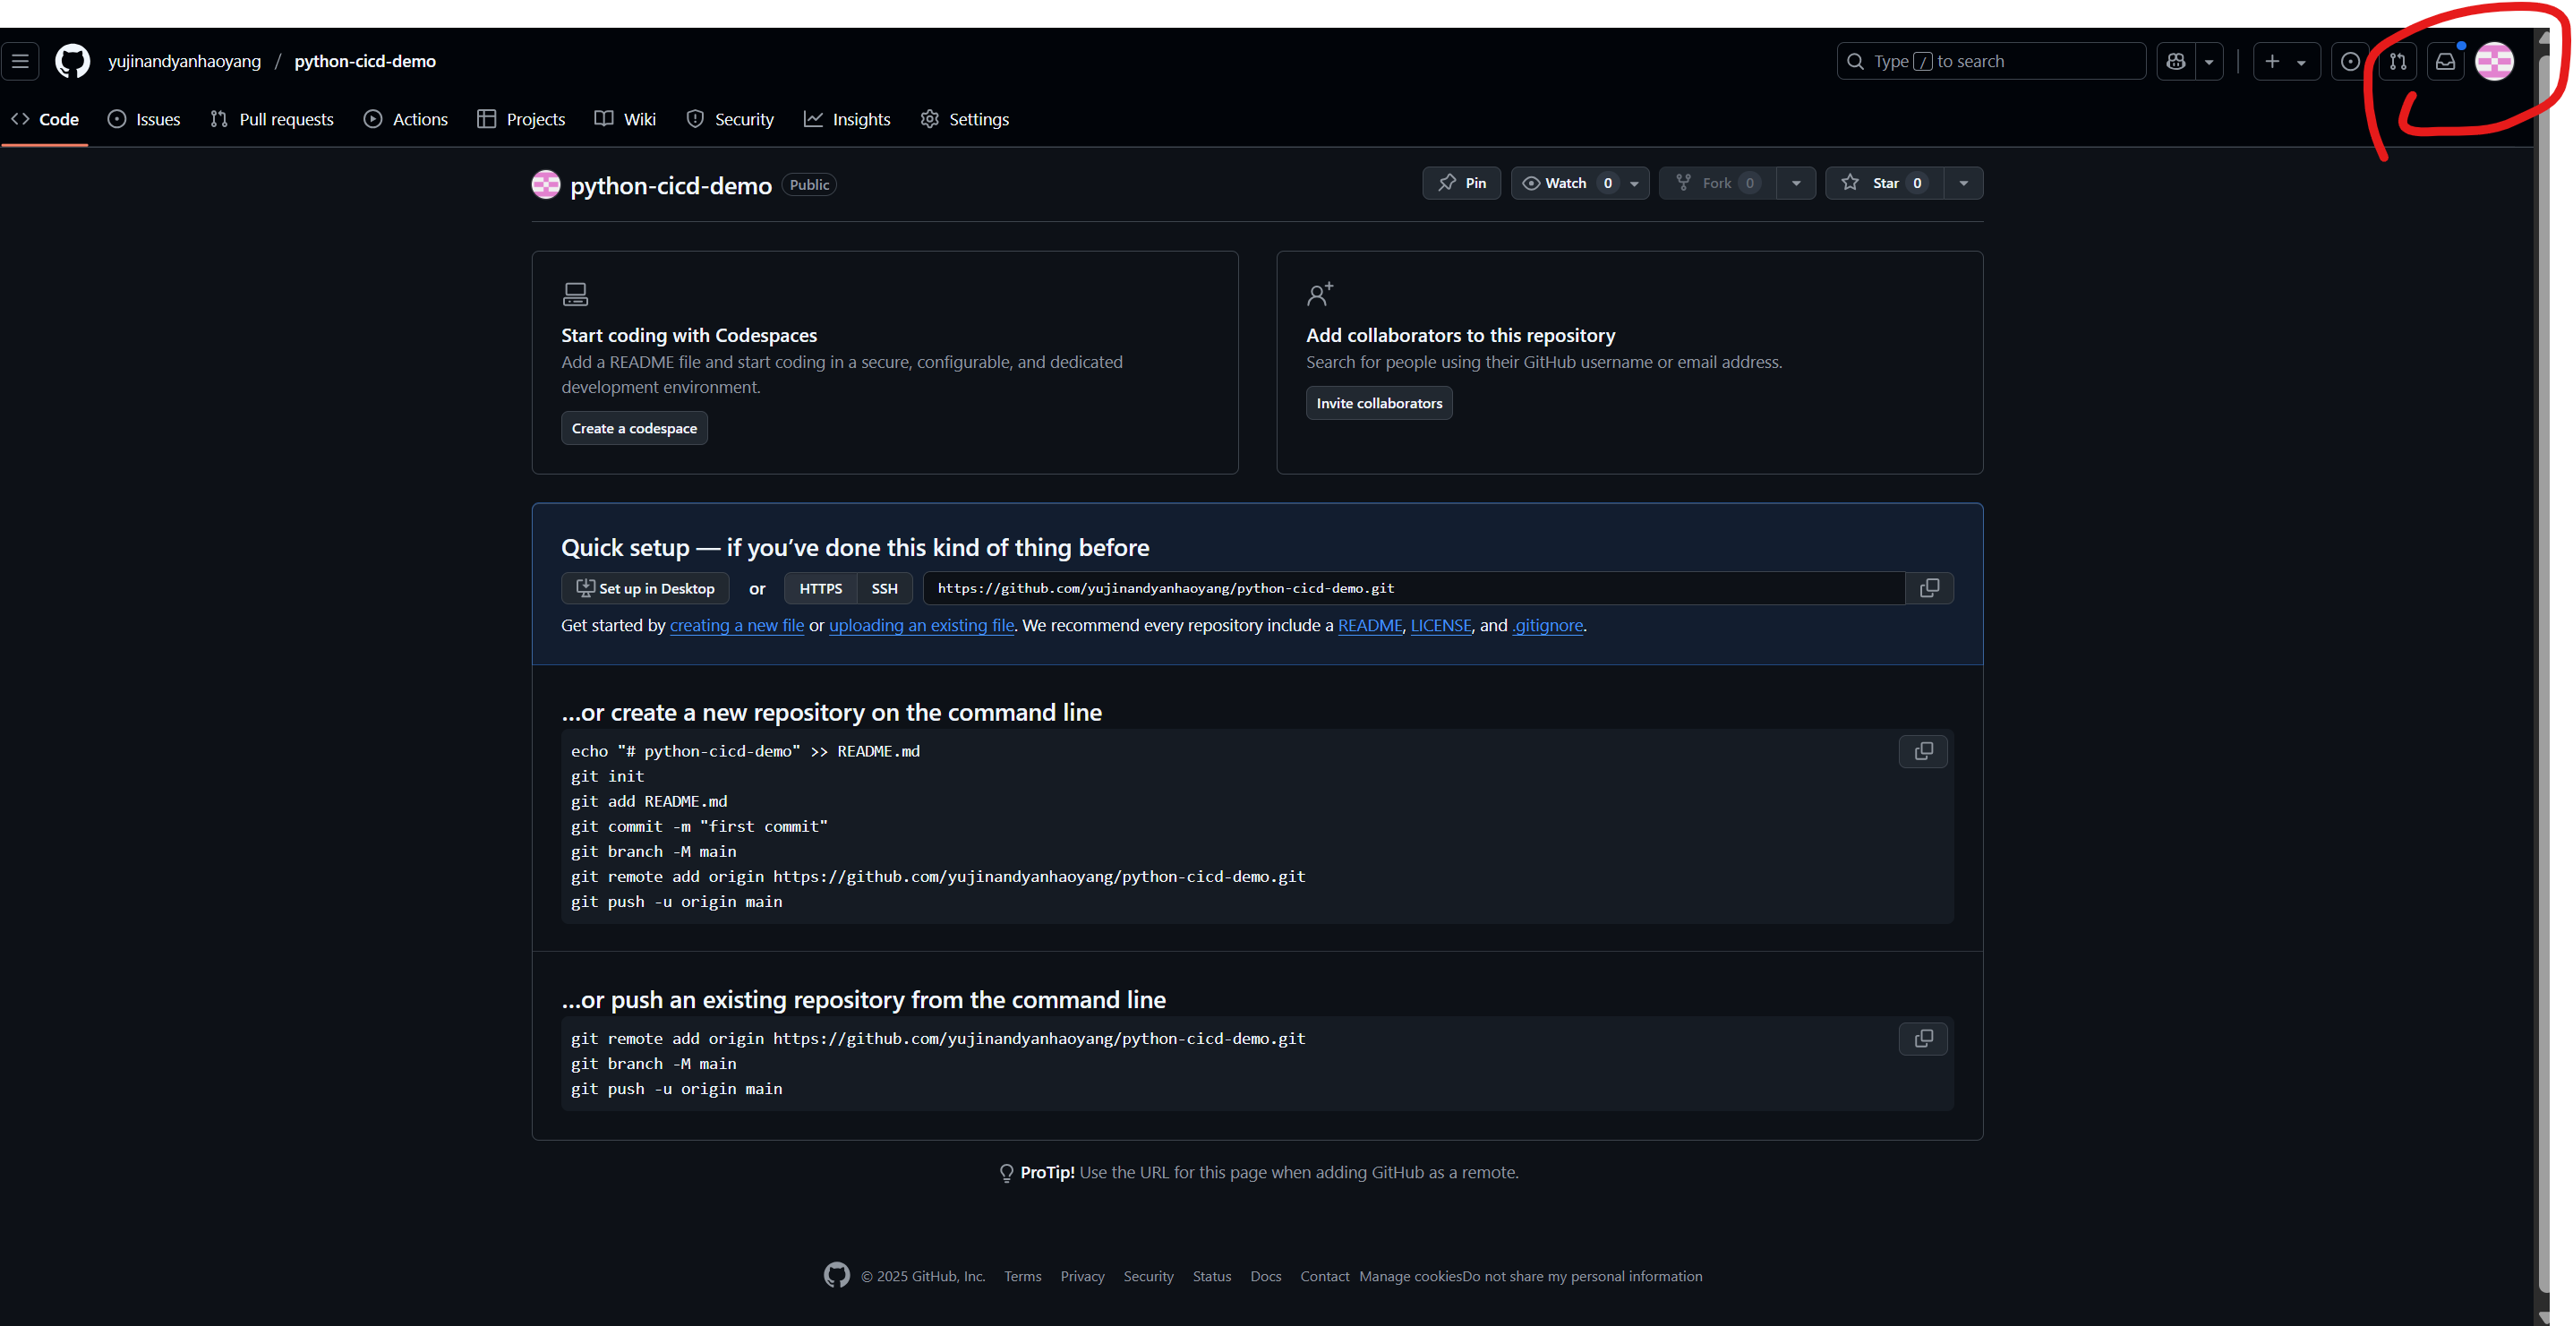
Task: Select the HTTPS protocol option
Action: coord(819,587)
